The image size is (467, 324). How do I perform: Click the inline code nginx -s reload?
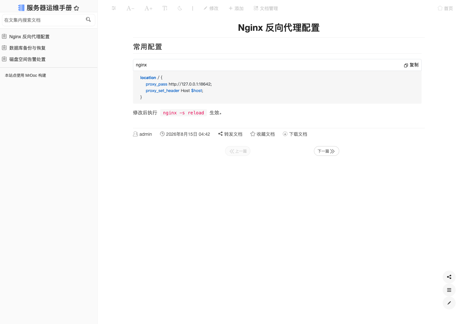184,113
